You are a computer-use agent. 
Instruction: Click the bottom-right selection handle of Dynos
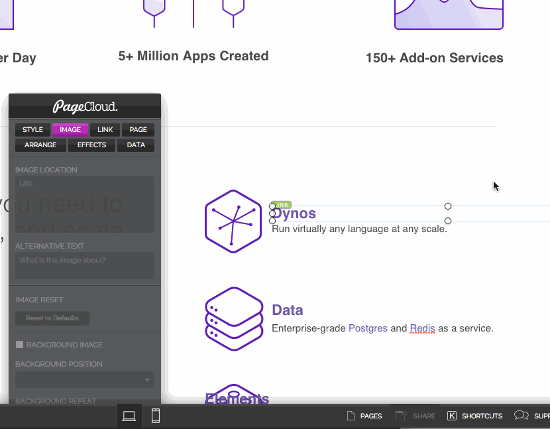click(448, 221)
